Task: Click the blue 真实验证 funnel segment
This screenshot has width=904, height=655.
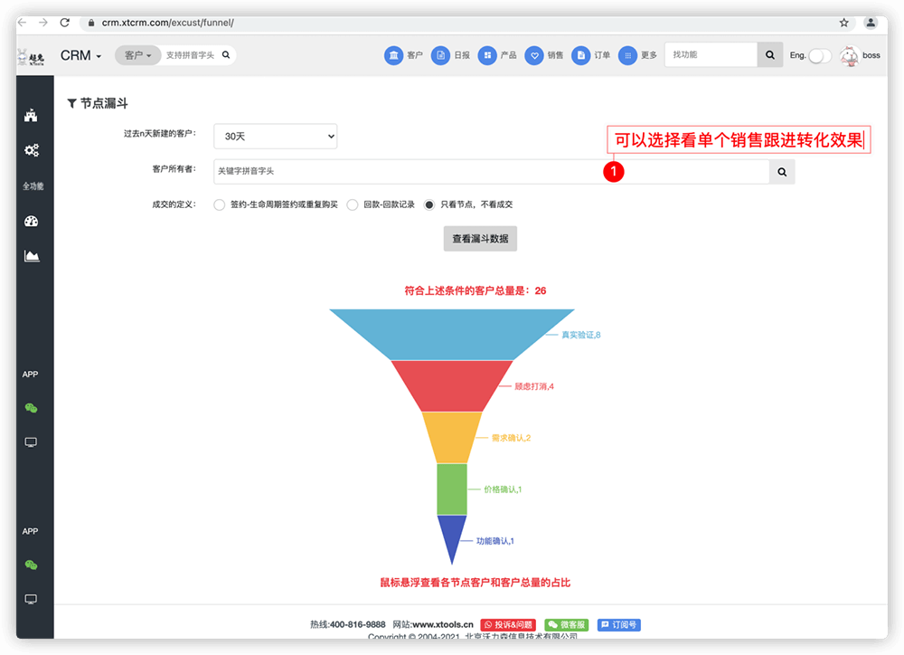Action: [x=452, y=334]
